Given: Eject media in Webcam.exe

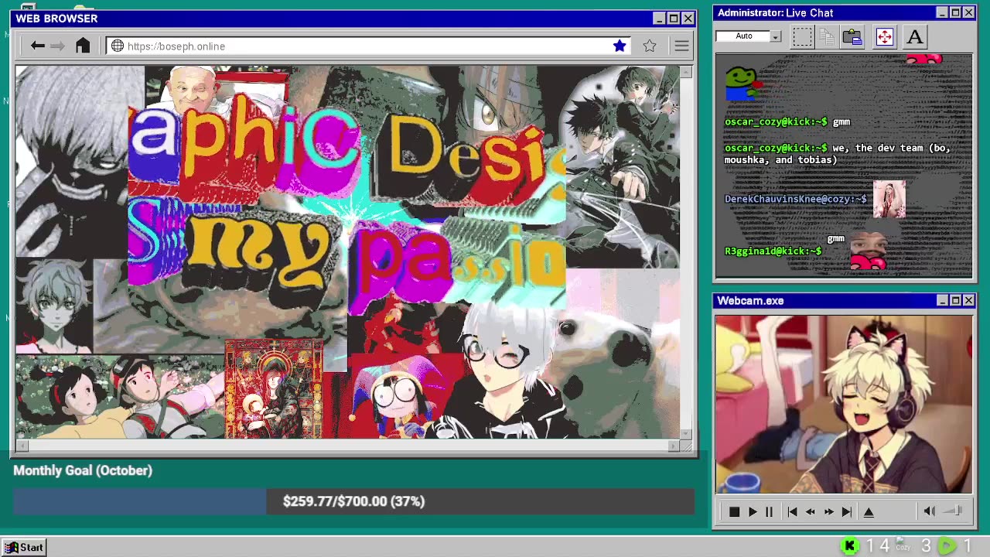Looking at the screenshot, I should click(x=869, y=511).
